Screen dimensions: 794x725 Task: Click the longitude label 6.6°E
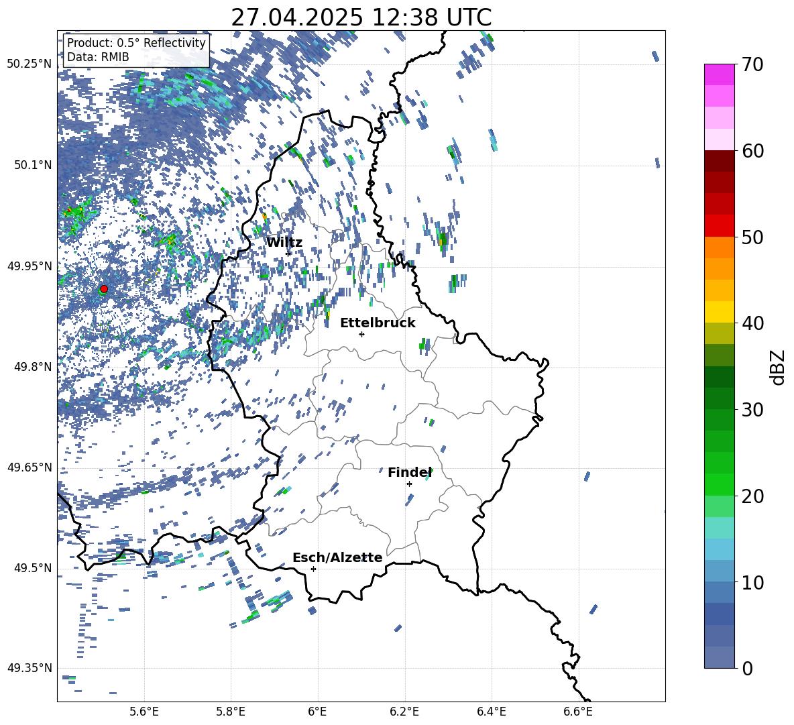click(x=578, y=712)
